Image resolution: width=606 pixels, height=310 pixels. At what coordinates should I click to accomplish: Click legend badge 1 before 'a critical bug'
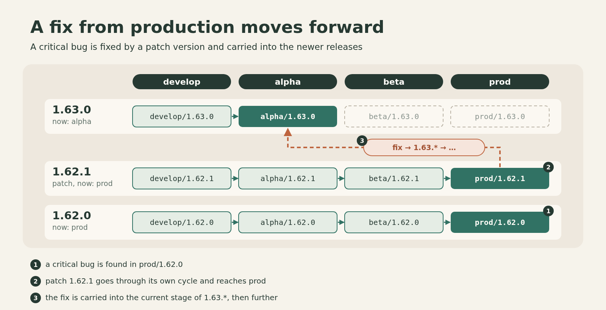point(36,265)
